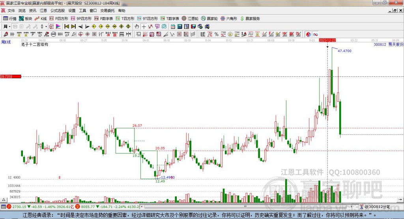404x219 pixels.
Task: Click the red 39.7318 price label
Action: 11,76
